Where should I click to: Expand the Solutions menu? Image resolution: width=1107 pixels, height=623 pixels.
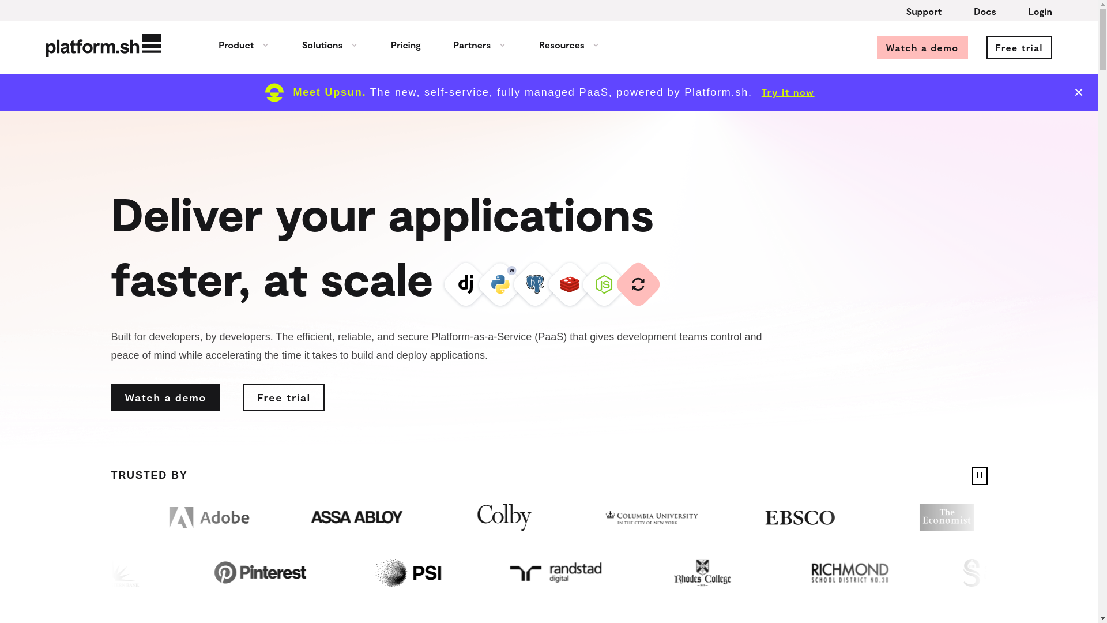pos(330,45)
